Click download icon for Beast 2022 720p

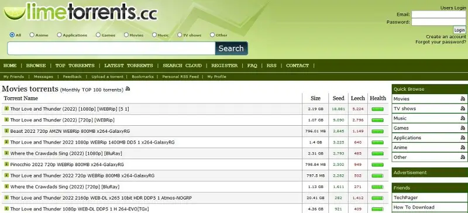coord(6,131)
